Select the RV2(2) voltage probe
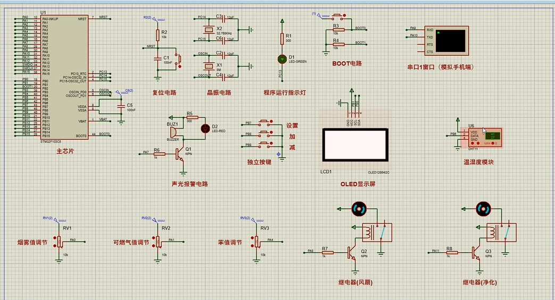The height and width of the screenshot is (300, 555). [153, 219]
